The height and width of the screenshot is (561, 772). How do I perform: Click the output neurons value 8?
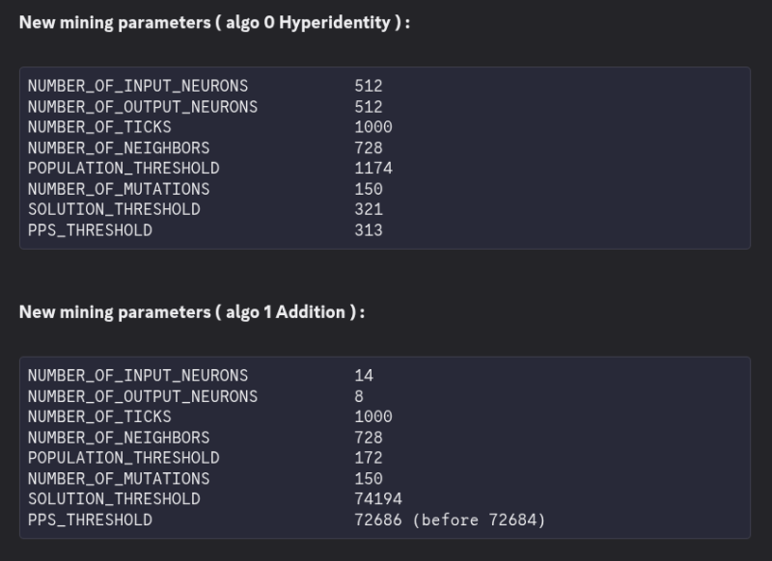[359, 396]
